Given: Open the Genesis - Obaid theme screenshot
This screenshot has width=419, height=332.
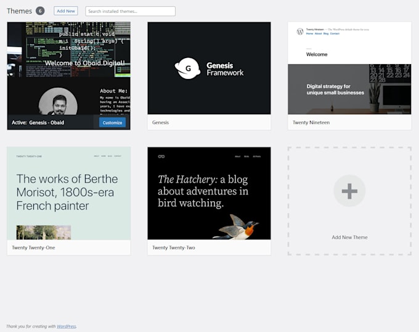Looking at the screenshot, I should pos(69,68).
